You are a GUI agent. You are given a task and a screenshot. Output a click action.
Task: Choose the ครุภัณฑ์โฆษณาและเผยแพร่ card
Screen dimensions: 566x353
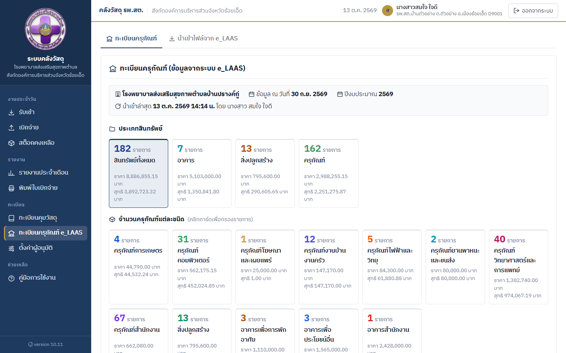(265, 267)
